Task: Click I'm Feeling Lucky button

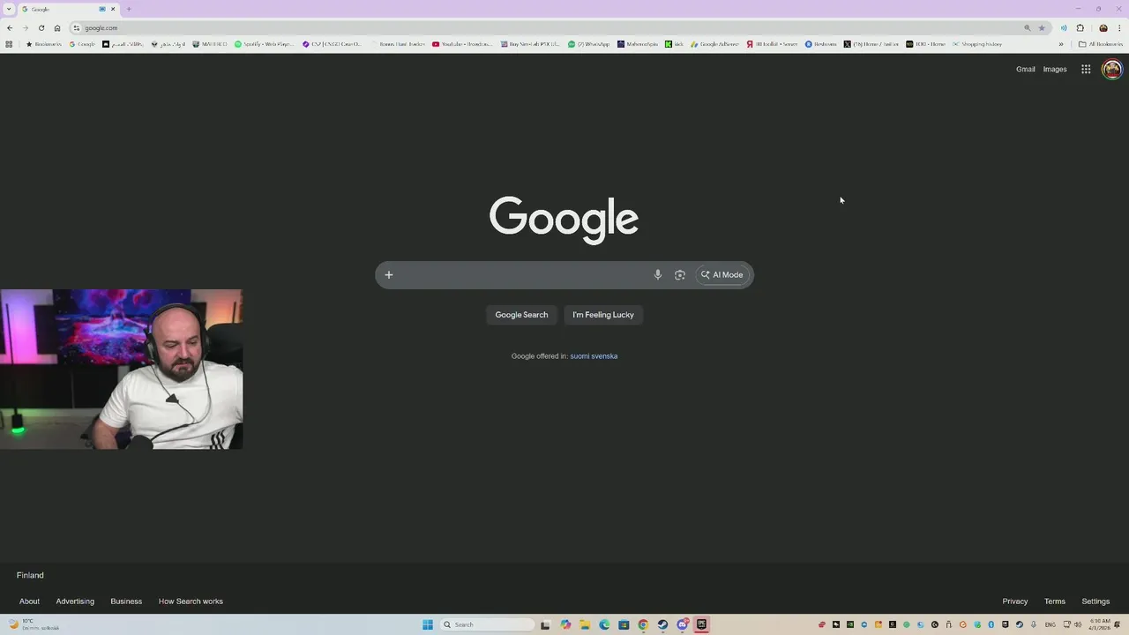Action: point(603,315)
